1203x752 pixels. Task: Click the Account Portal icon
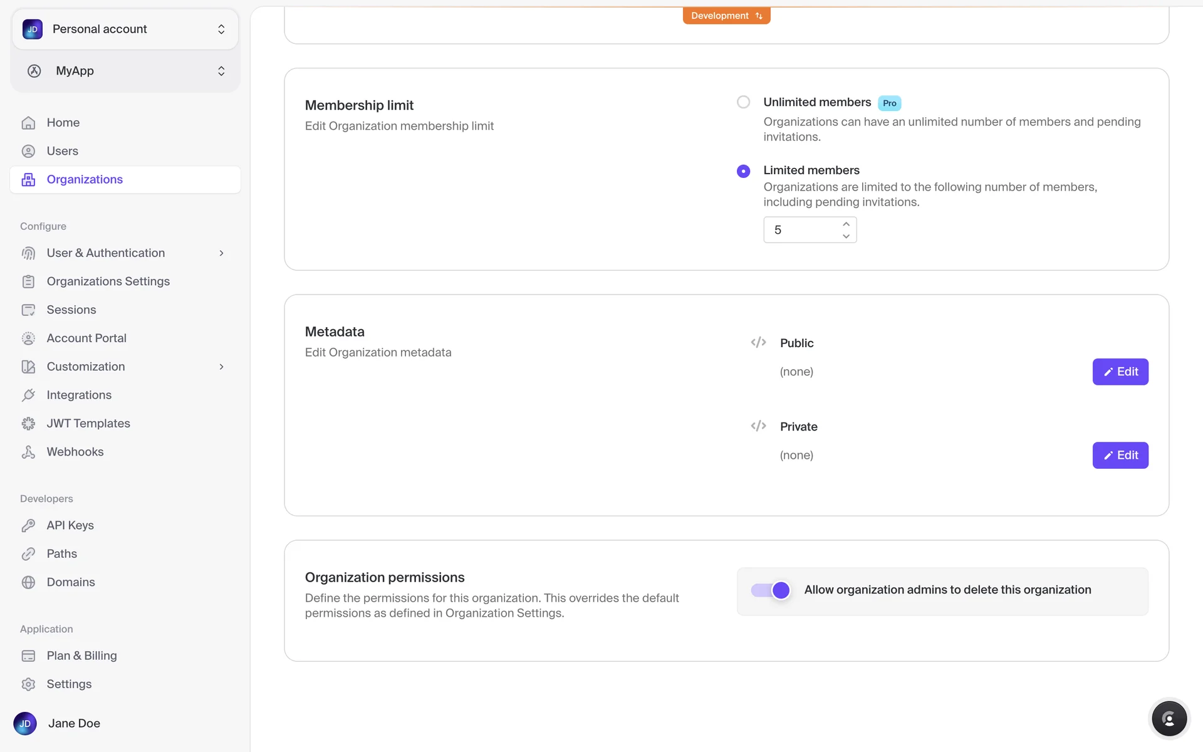(x=28, y=338)
